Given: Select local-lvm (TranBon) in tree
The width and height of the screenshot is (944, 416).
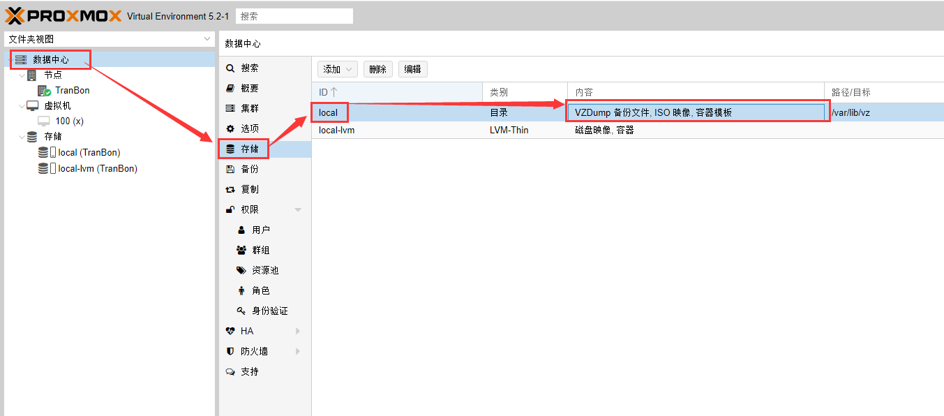Looking at the screenshot, I should [98, 168].
